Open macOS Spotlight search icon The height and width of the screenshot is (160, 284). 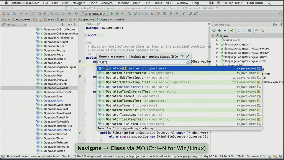[x=269, y=3]
